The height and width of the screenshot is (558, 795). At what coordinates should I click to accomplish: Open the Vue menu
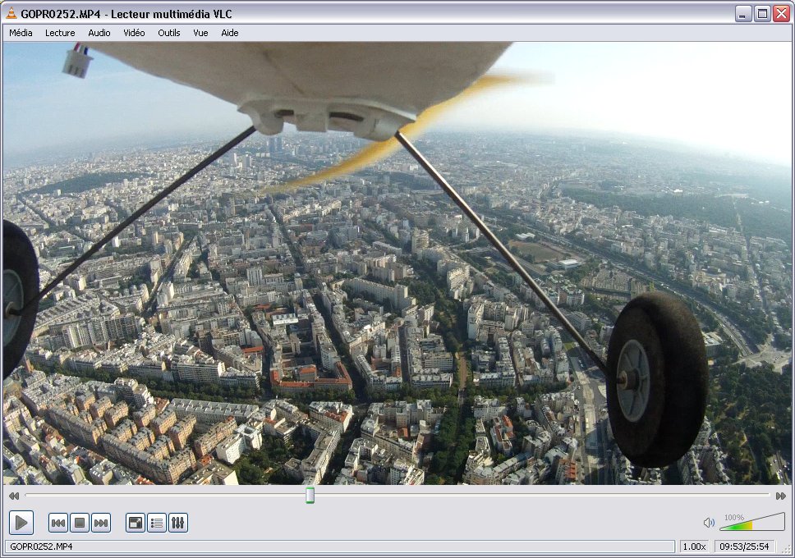click(x=200, y=33)
